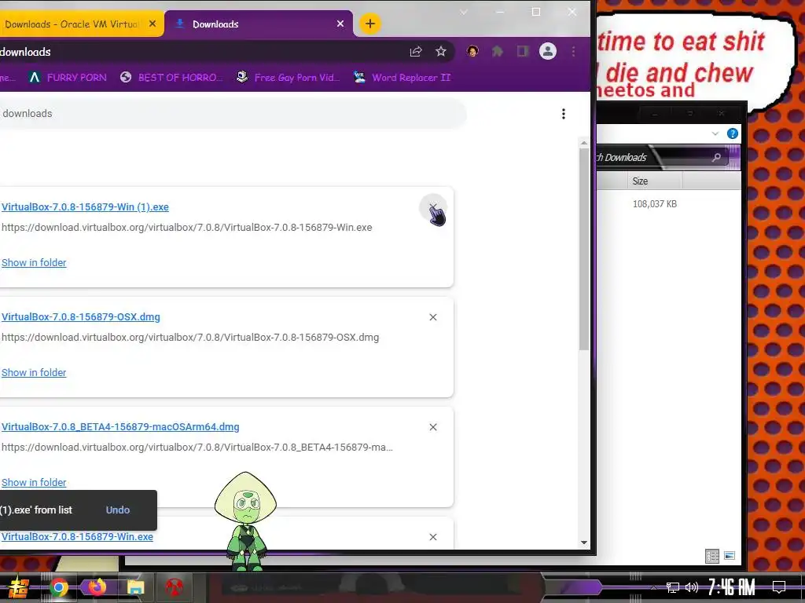Open Chrome tab search chevron
The width and height of the screenshot is (805, 603).
click(x=464, y=12)
